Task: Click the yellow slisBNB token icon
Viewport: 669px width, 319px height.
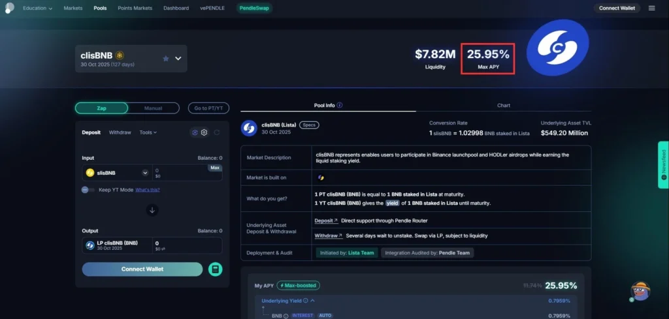Action: [x=90, y=173]
